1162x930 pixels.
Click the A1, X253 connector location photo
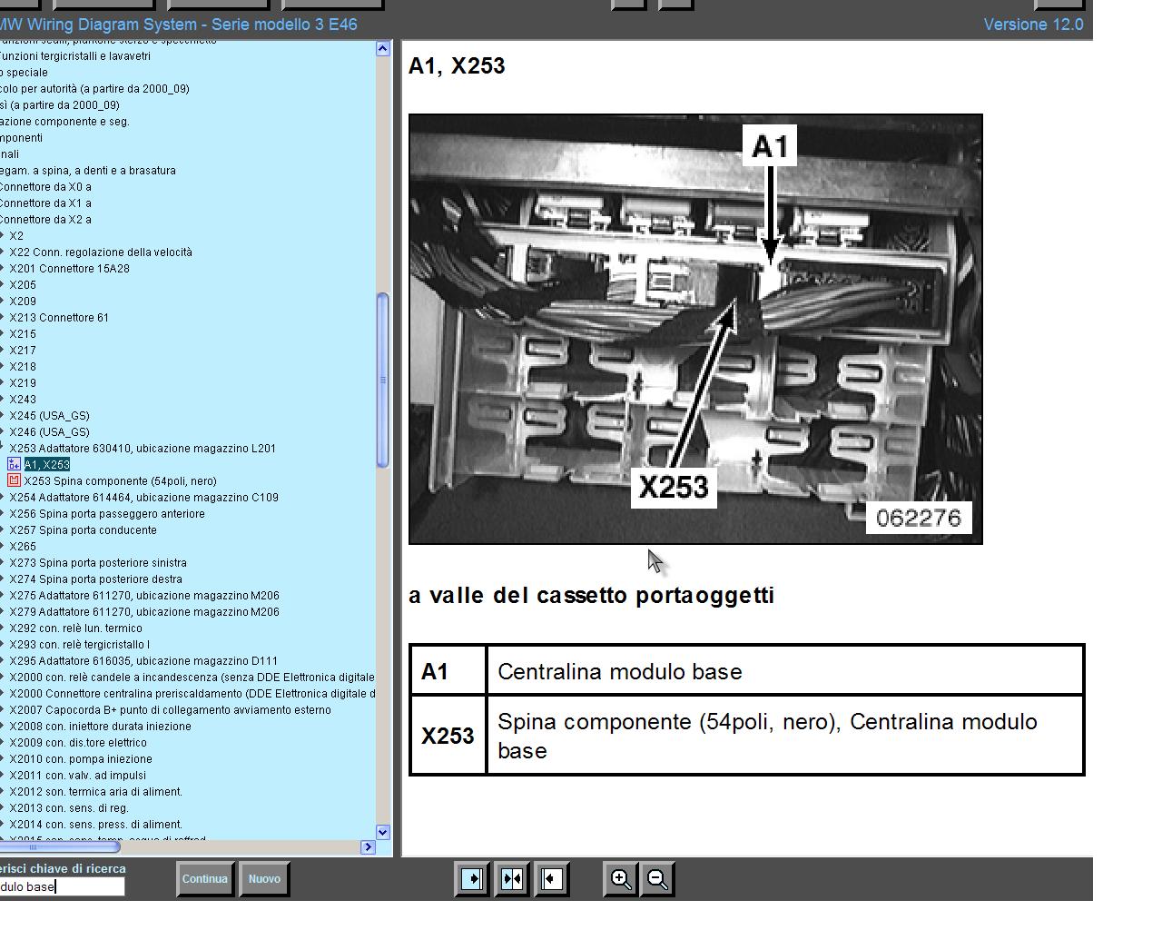click(x=695, y=329)
